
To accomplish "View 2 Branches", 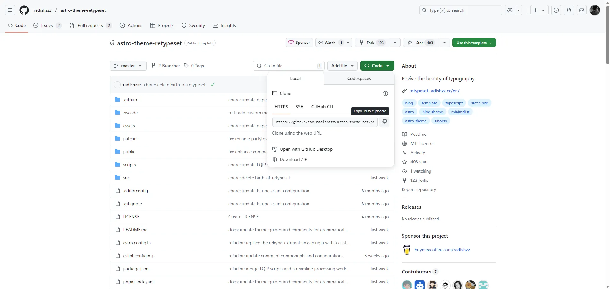I will [x=166, y=66].
